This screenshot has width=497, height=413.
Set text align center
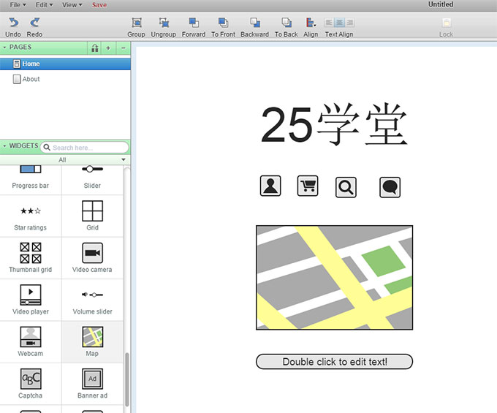pyautogui.click(x=339, y=23)
